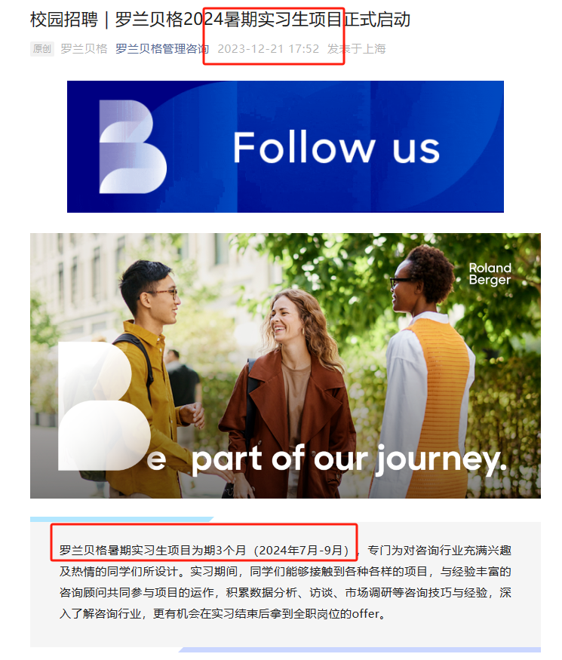Screen dimensions: 562x660
Task: Click the B logo in the blue banner
Action: click(x=133, y=147)
